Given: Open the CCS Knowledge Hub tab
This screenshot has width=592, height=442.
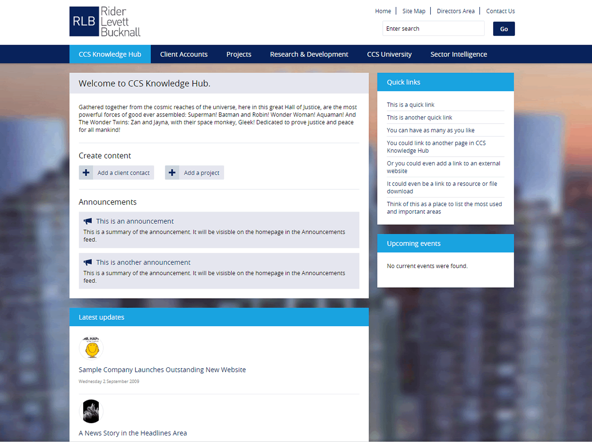Looking at the screenshot, I should [110, 54].
